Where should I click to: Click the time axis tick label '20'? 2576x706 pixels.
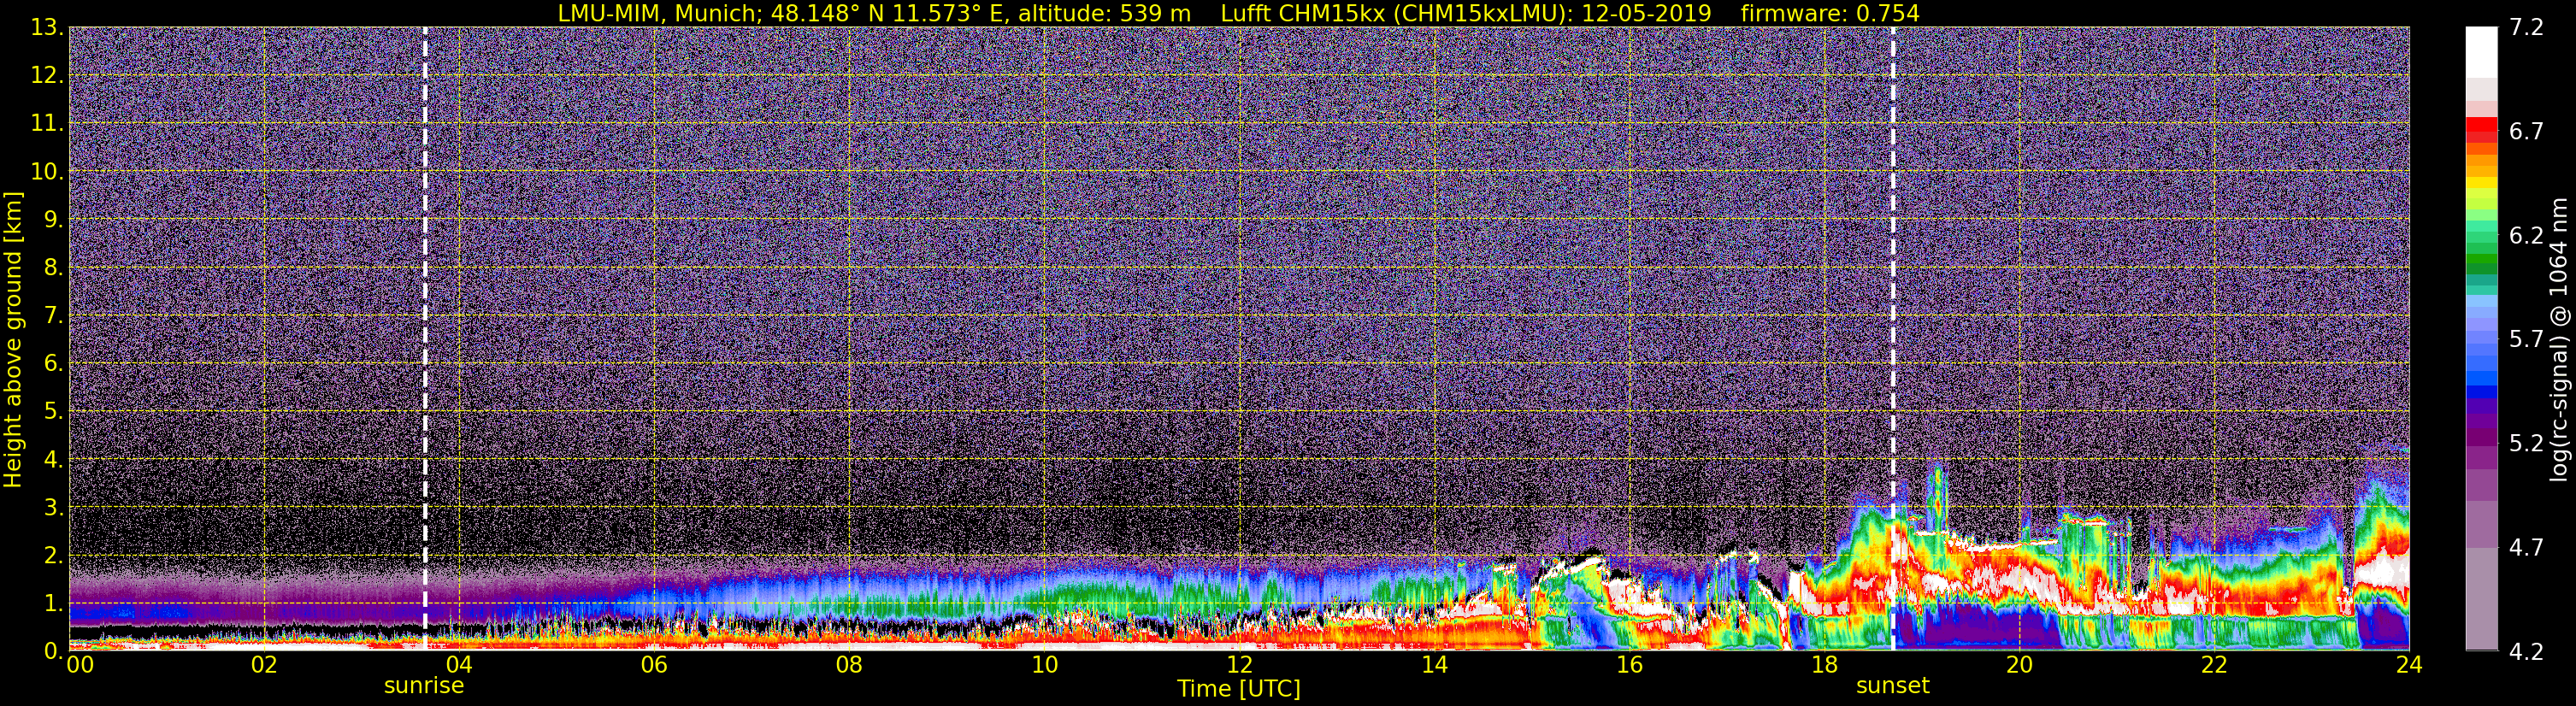pyautogui.click(x=2019, y=665)
